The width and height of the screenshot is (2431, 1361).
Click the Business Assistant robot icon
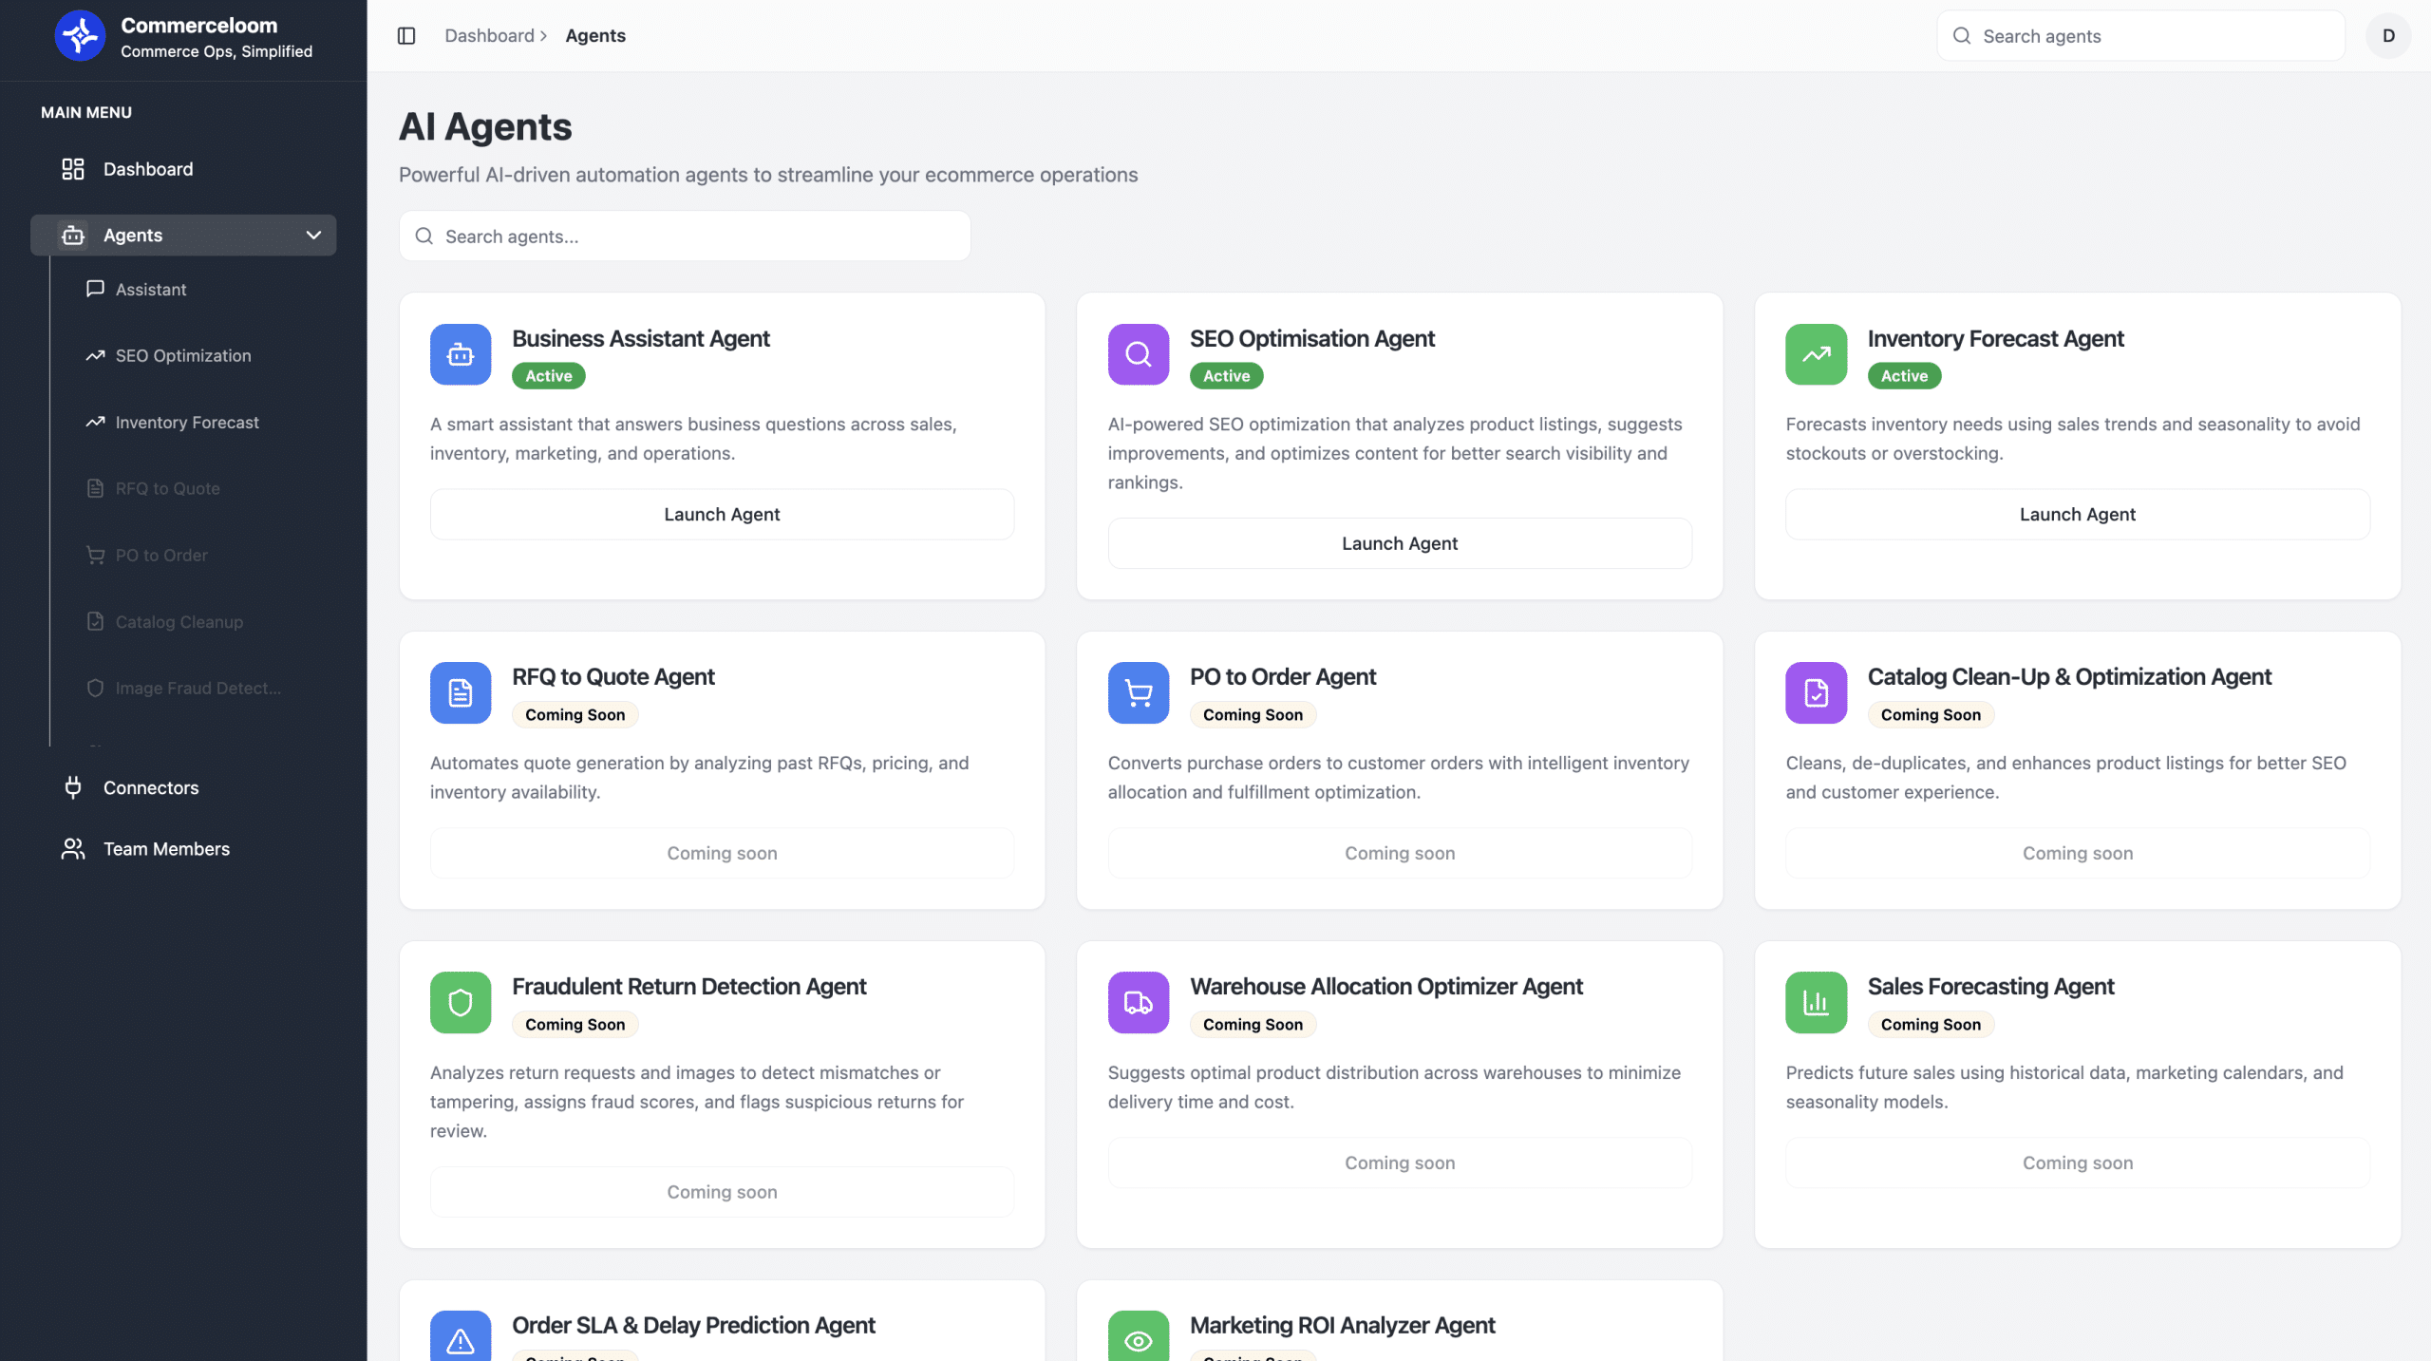point(461,354)
